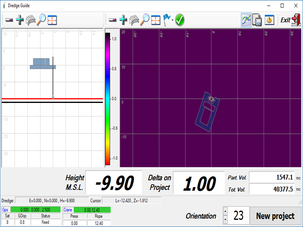The height and width of the screenshot is (227, 303).
Task: Toggle the chart graph view icon
Action: [247, 20]
